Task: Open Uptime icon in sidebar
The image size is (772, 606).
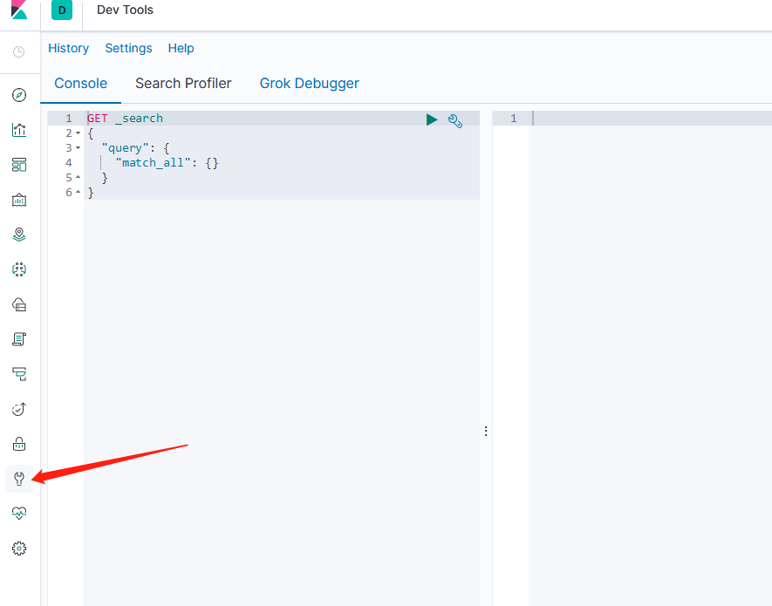Action: pos(18,409)
